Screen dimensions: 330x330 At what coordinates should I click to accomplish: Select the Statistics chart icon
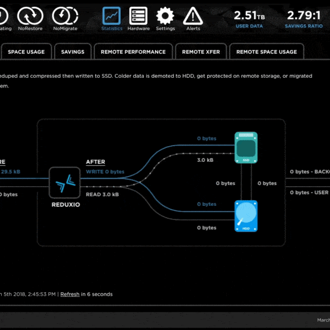click(x=112, y=16)
